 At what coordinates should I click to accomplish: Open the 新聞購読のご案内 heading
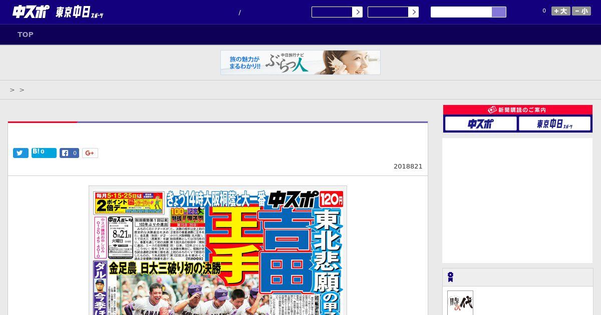coord(518,110)
